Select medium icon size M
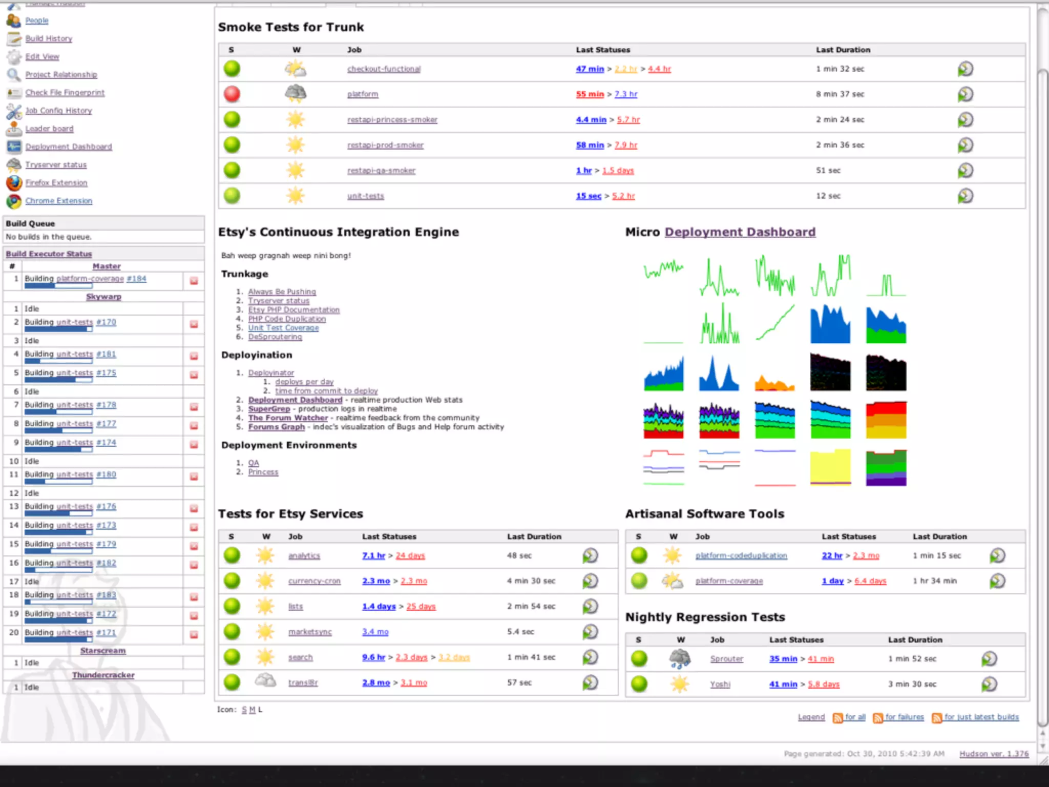The width and height of the screenshot is (1049, 787). (252, 710)
